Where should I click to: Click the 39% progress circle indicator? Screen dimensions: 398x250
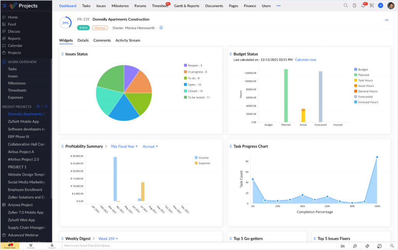tap(65, 23)
